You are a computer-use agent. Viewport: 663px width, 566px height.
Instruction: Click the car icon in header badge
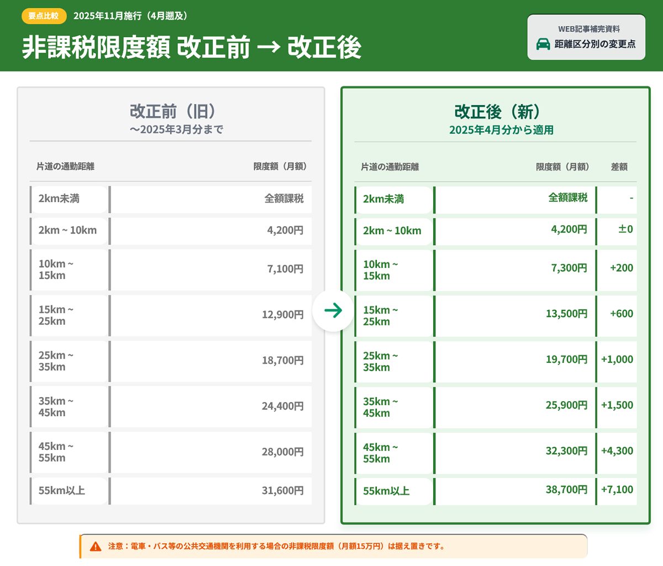pyautogui.click(x=543, y=44)
